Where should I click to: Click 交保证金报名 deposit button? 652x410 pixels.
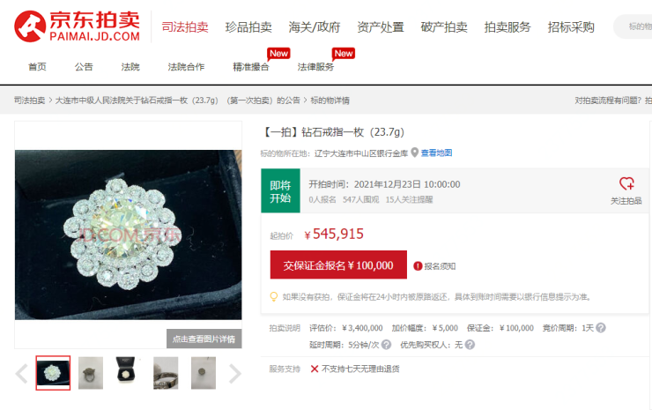338,265
